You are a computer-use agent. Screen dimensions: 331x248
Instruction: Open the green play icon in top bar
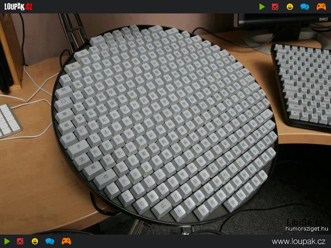point(262,7)
